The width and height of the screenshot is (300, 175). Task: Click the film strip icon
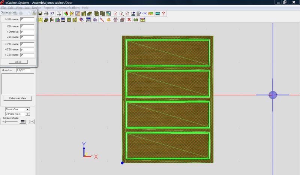pos(157,13)
